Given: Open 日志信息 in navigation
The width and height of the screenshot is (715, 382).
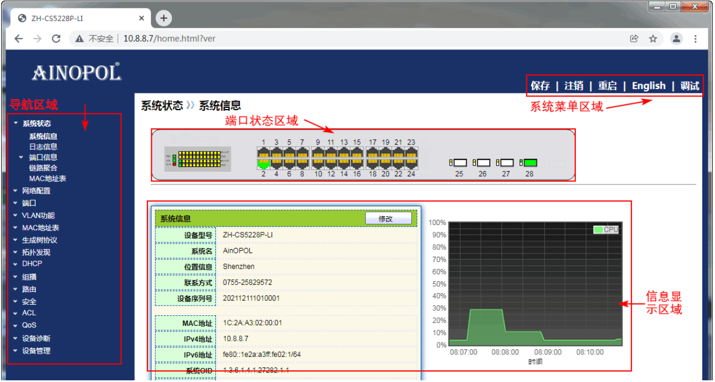Looking at the screenshot, I should tap(43, 147).
